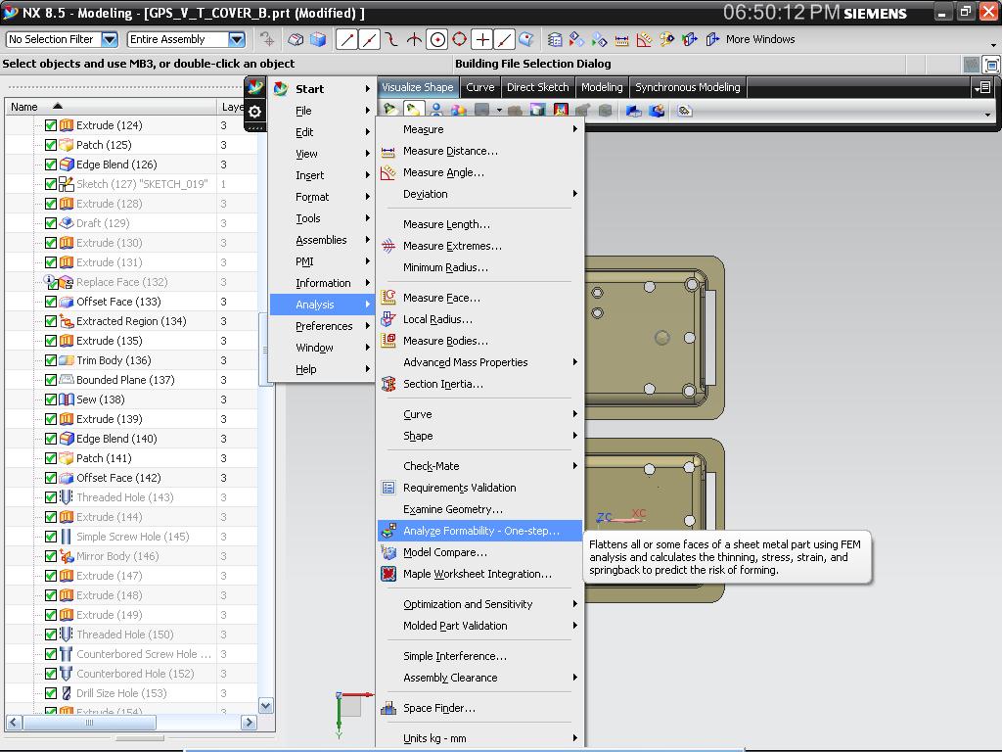Switch to the Synchronous Modeling tab
Image resolution: width=1002 pixels, height=752 pixels.
[688, 87]
